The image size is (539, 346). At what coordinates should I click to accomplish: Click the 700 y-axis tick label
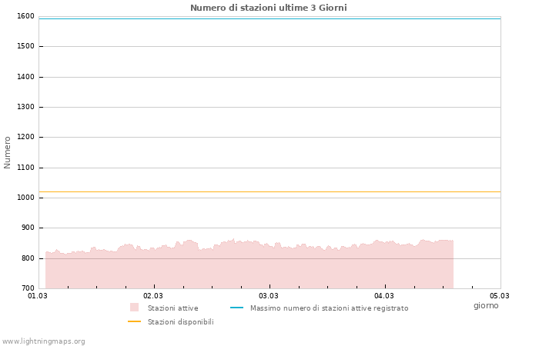[27, 288]
